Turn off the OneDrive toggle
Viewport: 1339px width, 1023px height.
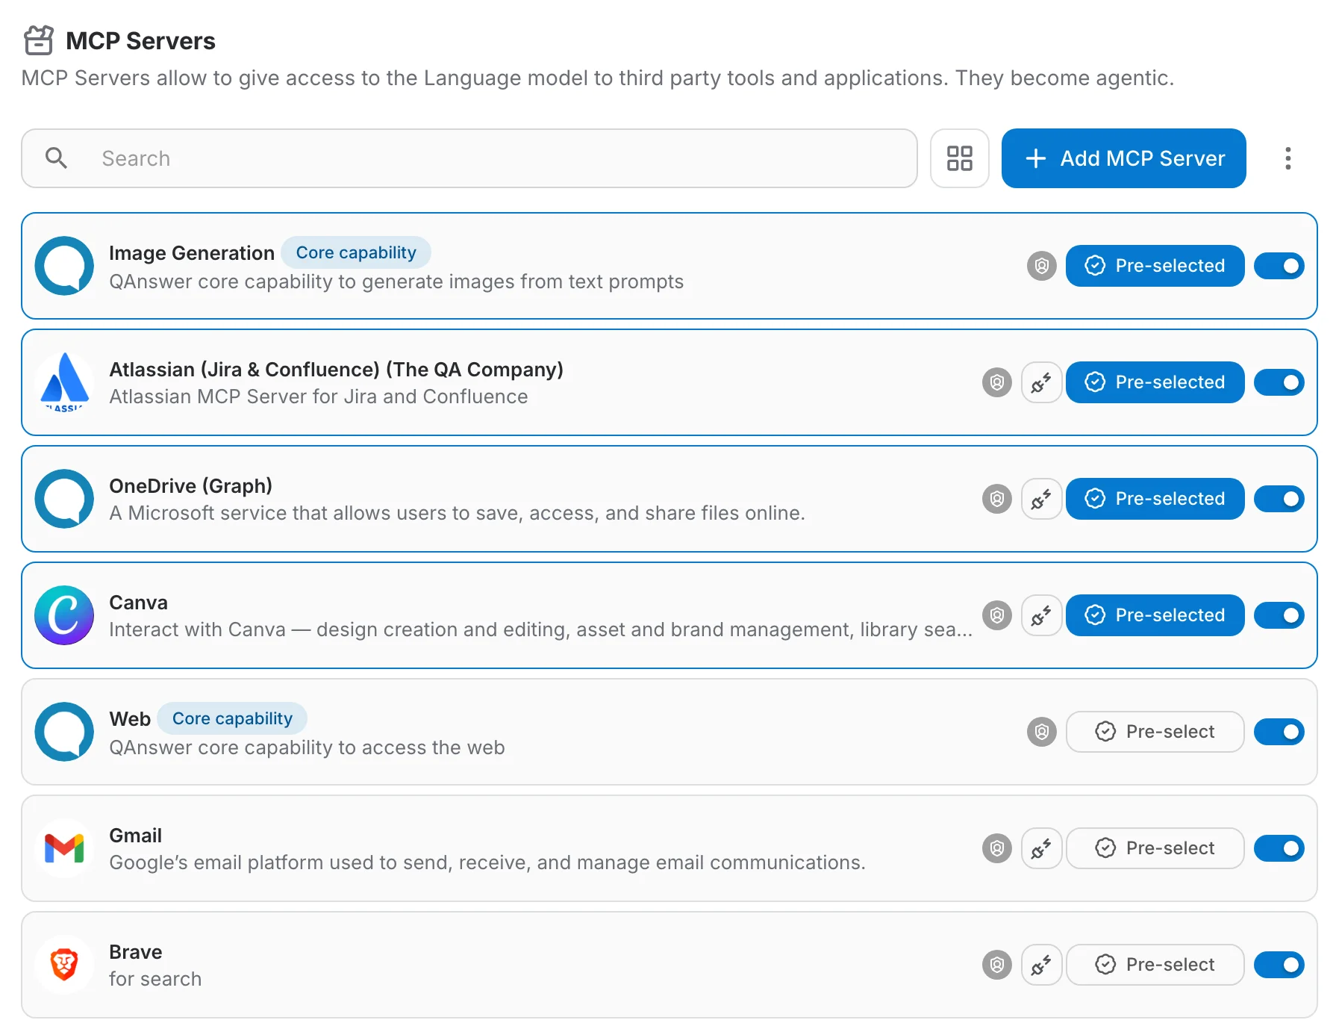[1279, 499]
